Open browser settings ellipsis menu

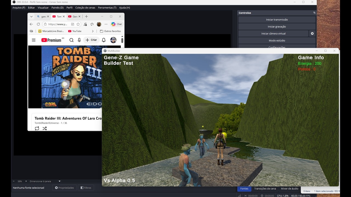(106, 24)
